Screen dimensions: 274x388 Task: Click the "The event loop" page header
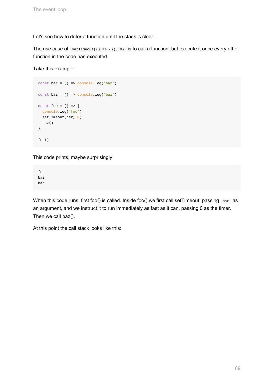pos(49,9)
